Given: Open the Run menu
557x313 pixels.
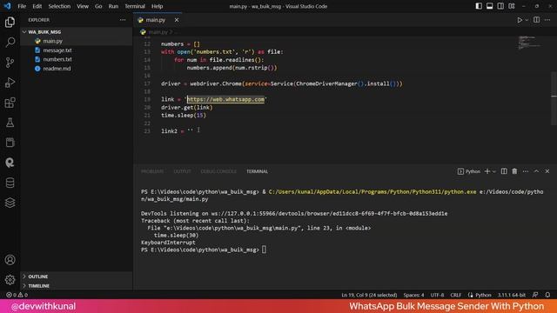Looking at the screenshot, I should (x=113, y=6).
